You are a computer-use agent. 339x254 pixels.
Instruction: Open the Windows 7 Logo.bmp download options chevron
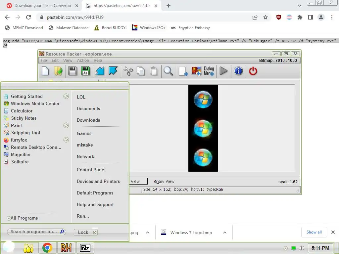click(225, 233)
